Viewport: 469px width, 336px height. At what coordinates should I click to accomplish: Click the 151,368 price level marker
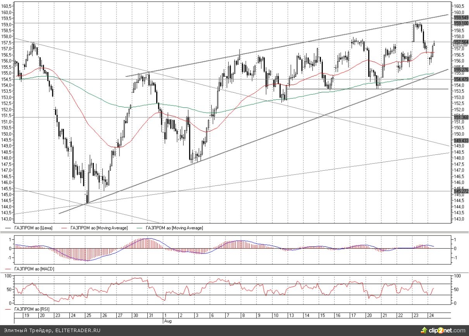(x=460, y=117)
